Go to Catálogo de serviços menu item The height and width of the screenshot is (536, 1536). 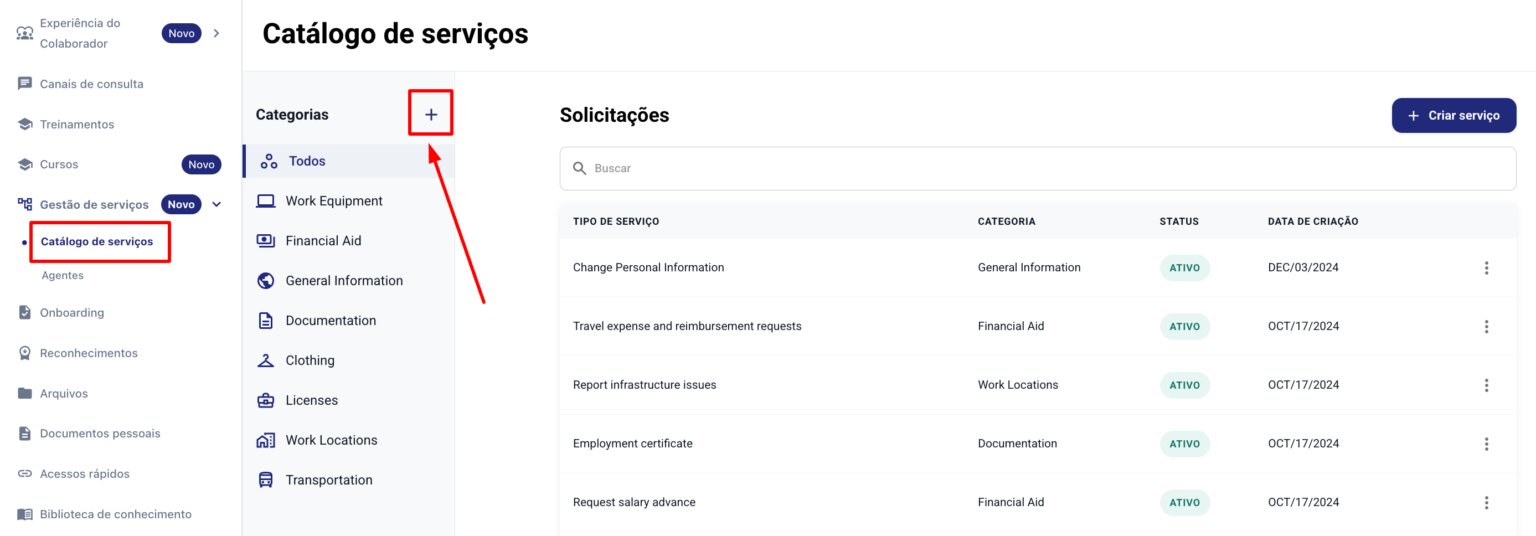pyautogui.click(x=96, y=241)
